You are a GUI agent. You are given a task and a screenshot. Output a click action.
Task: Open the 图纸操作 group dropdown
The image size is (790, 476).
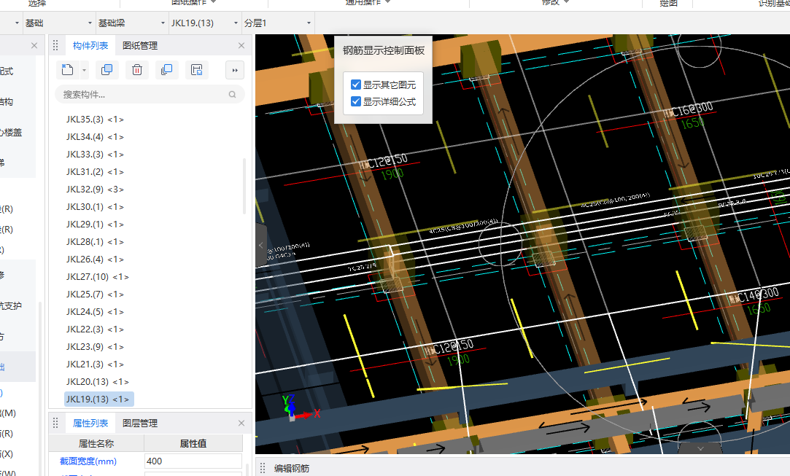click(x=214, y=2)
